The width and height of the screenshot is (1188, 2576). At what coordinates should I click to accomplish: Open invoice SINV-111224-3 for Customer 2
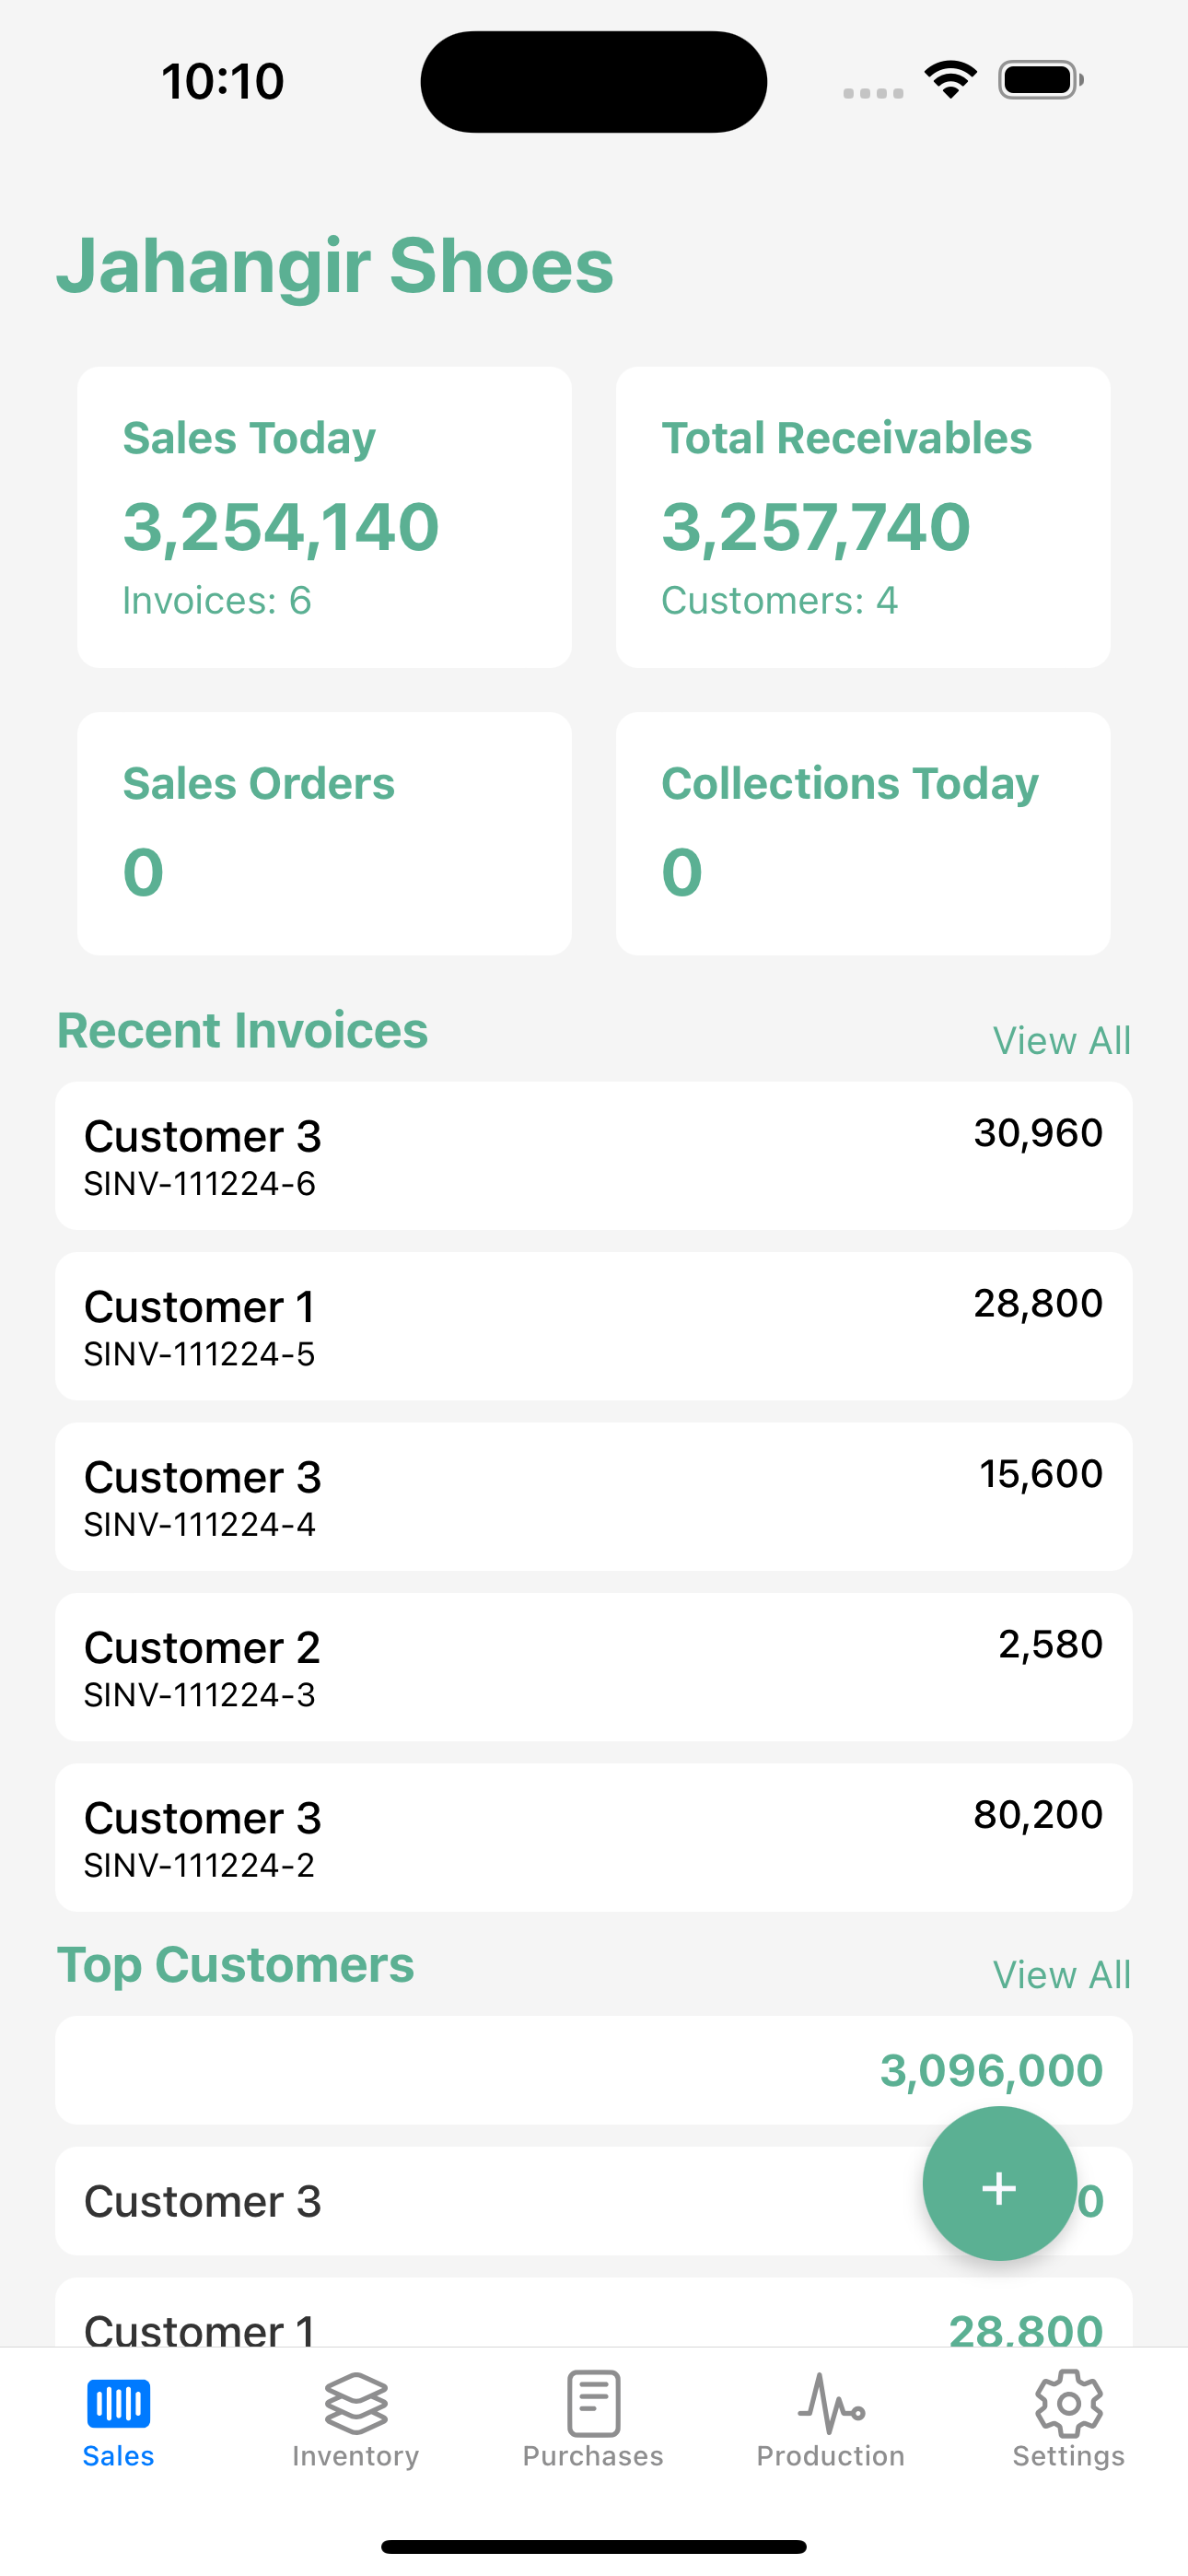click(x=594, y=1667)
